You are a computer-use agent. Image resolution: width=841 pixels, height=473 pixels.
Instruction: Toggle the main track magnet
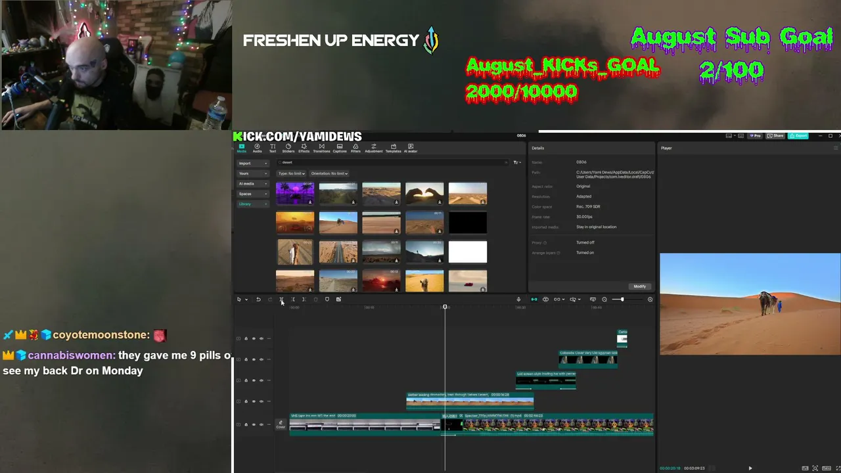pyautogui.click(x=534, y=300)
